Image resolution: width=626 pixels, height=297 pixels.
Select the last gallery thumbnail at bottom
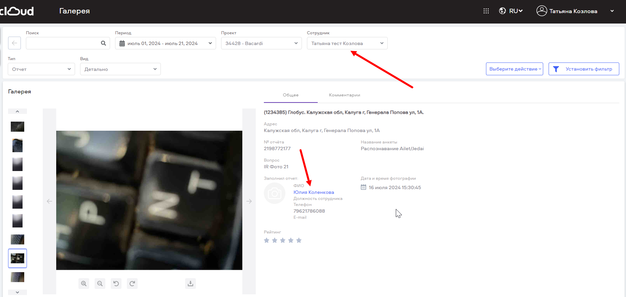[18, 277]
